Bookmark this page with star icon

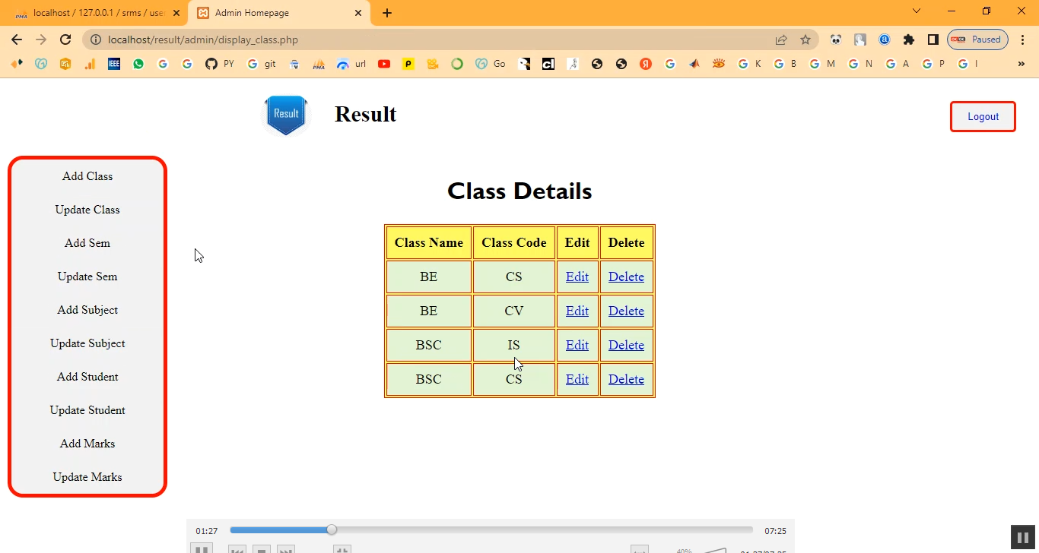click(x=805, y=39)
